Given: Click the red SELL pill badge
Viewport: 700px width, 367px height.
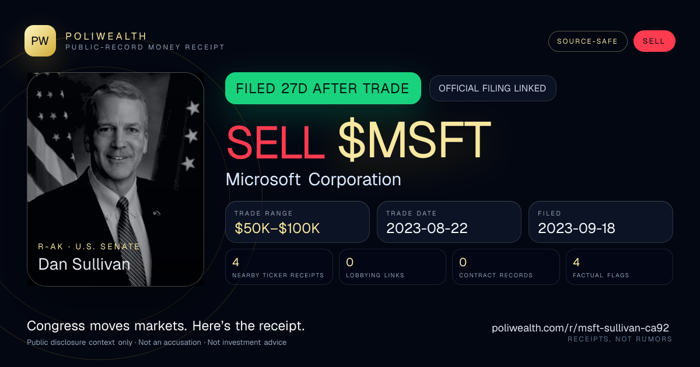Looking at the screenshot, I should coord(654,41).
